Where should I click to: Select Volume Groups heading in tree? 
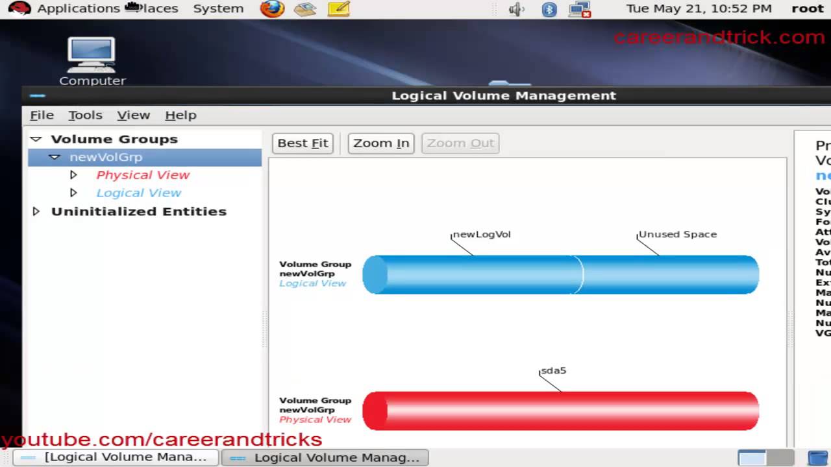(x=114, y=139)
